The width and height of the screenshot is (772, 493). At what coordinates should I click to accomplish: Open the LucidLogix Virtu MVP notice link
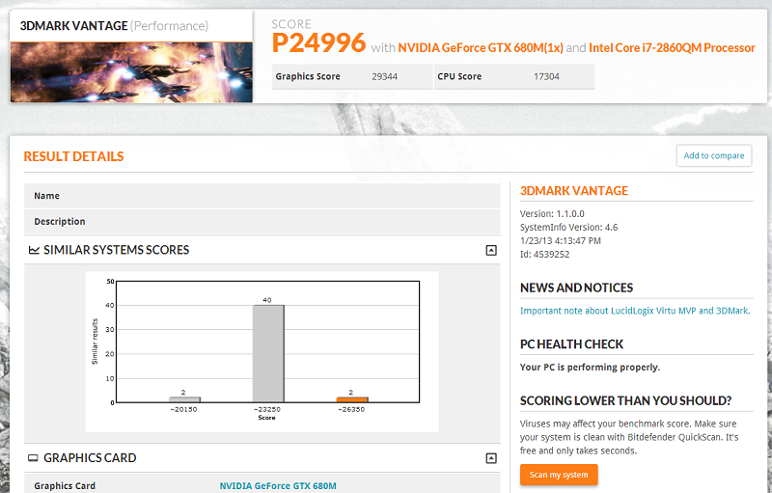(635, 311)
